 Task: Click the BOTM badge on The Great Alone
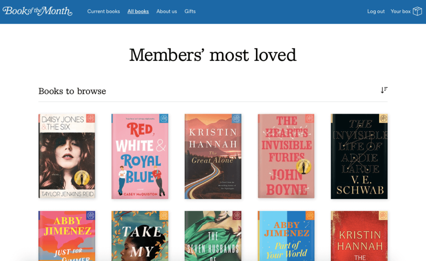tap(237, 119)
